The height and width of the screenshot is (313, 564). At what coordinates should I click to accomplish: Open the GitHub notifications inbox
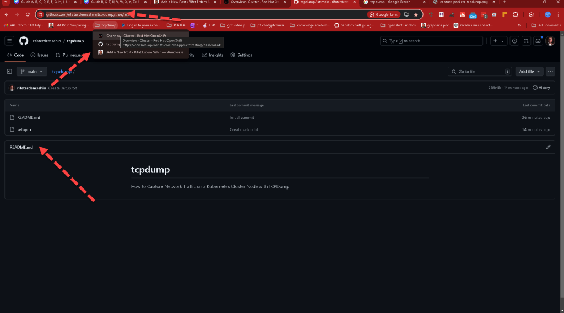[x=538, y=41]
